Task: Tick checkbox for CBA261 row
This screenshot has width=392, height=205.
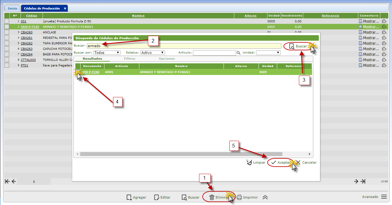Action: click(7, 38)
